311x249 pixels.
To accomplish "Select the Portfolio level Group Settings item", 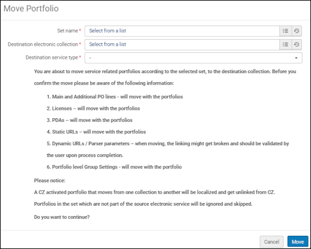I will click(x=114, y=167).
